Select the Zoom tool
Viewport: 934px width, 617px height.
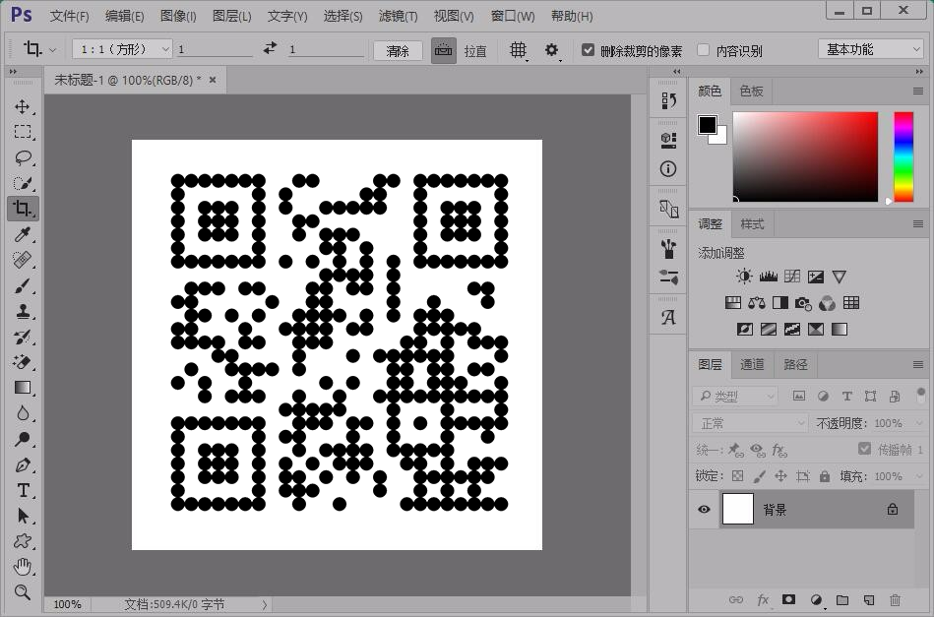pyautogui.click(x=23, y=592)
